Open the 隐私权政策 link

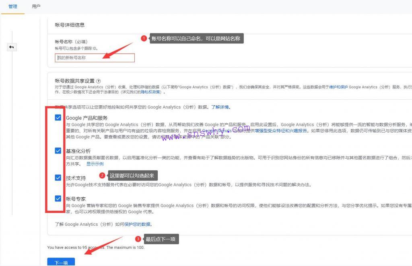[x=151, y=92]
